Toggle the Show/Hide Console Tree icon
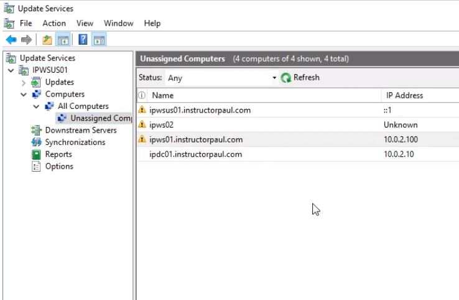The width and height of the screenshot is (459, 300). coord(63,40)
